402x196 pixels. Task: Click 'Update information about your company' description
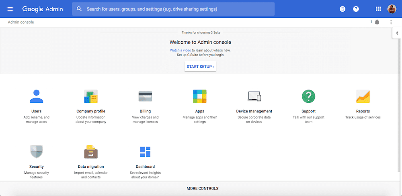click(x=91, y=120)
